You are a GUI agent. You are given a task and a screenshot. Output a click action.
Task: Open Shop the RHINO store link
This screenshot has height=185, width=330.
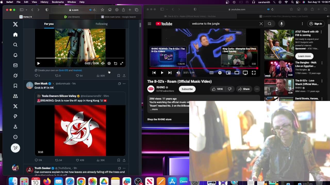[159, 119]
